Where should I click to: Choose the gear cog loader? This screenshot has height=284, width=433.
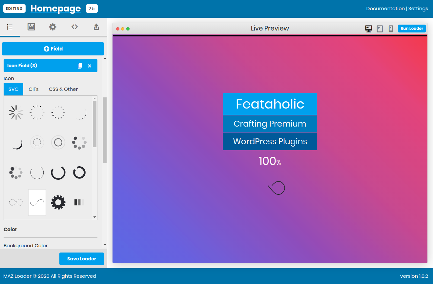58,202
